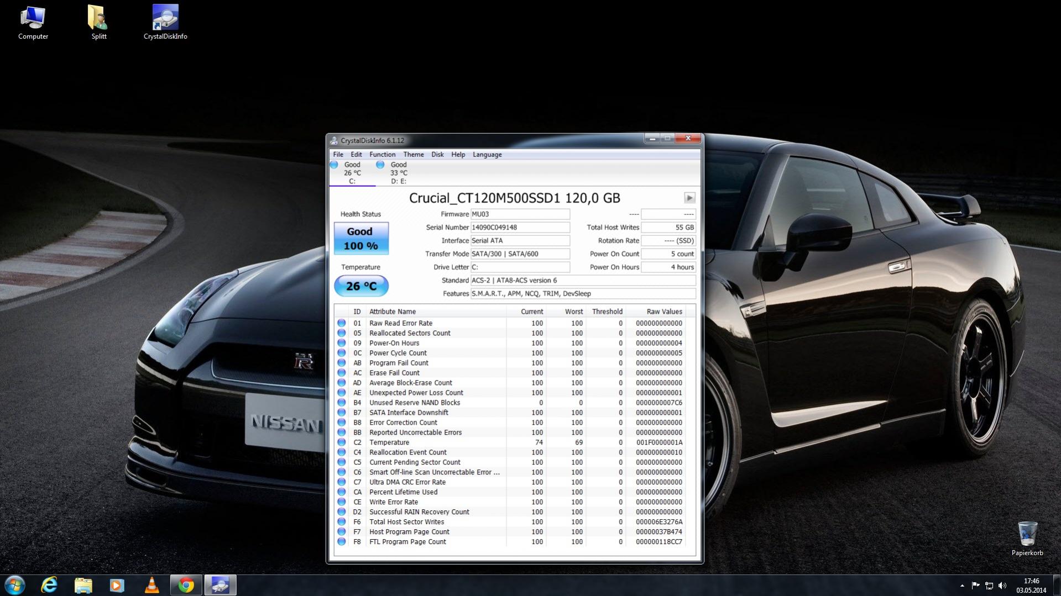Click the Threshold column header
The width and height of the screenshot is (1061, 596).
coord(606,312)
